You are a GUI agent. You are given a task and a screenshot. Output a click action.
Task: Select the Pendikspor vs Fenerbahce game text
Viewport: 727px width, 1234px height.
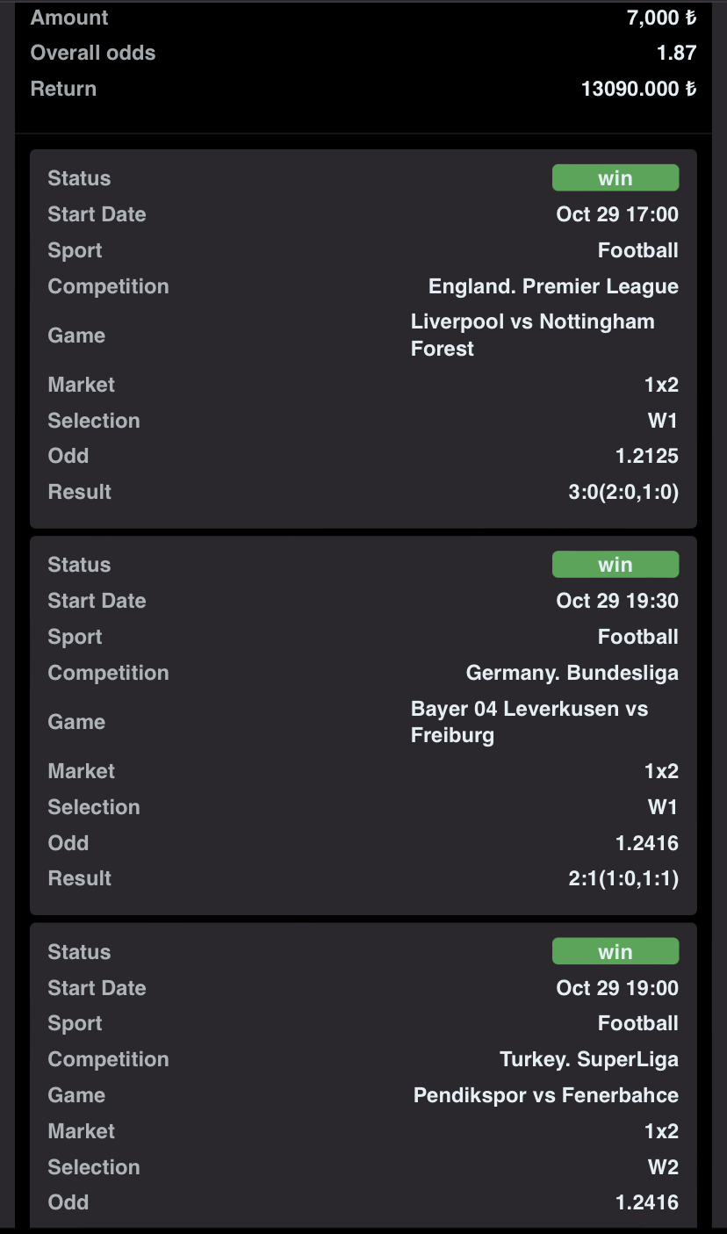[x=545, y=1095]
